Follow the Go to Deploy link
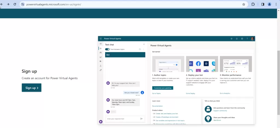Viewport: 280px width, 128px height. click(190, 93)
